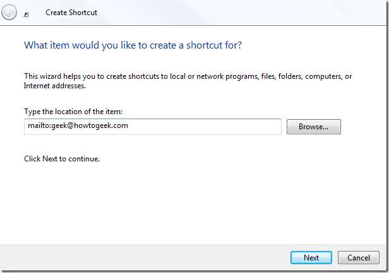Click the "Internet addresses." text line

(54, 85)
